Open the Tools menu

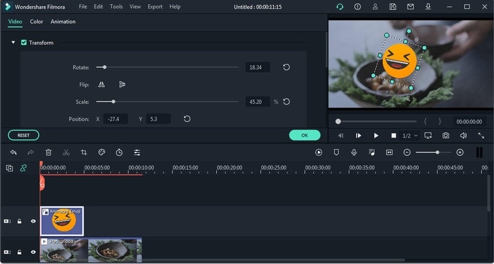click(x=116, y=7)
